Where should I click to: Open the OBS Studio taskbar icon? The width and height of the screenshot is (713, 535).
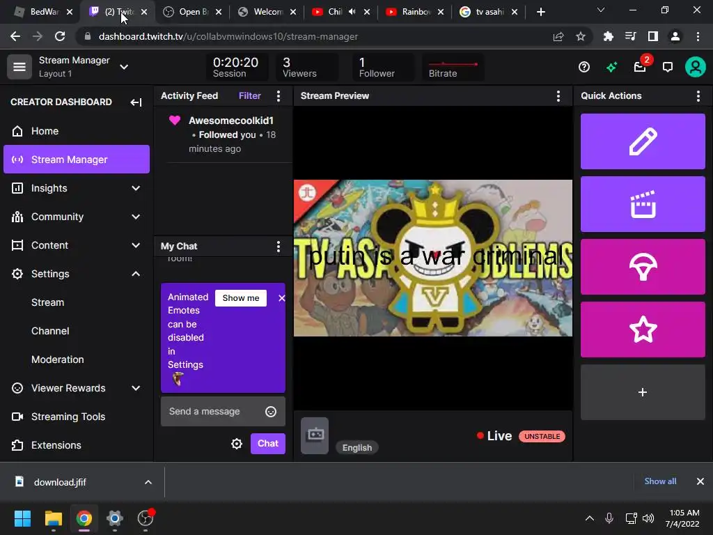click(146, 518)
